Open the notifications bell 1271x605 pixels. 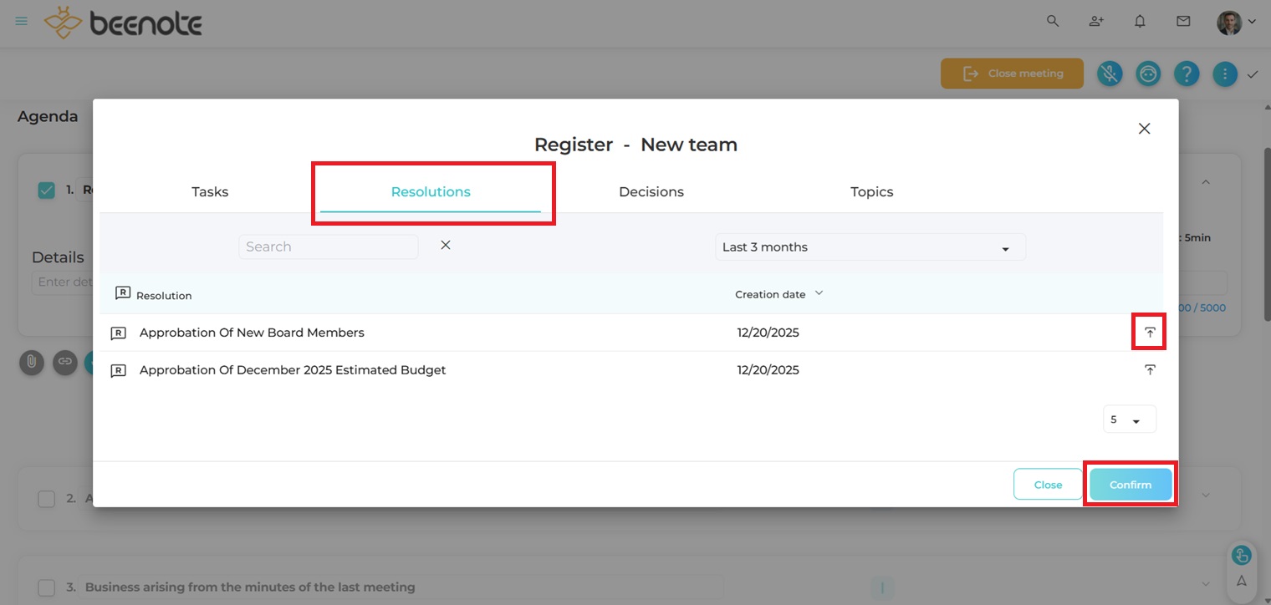tap(1140, 22)
